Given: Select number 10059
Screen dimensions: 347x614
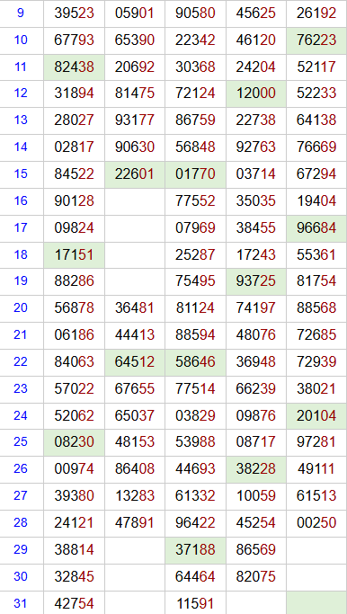Looking at the screenshot, I should click(255, 495).
